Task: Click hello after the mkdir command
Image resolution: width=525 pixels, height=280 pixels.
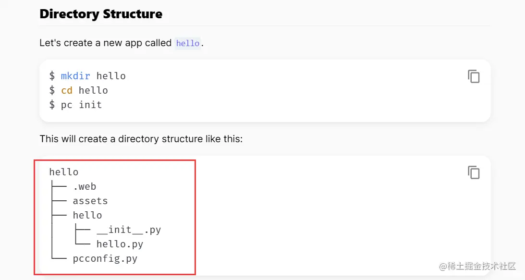Action: (x=111, y=76)
